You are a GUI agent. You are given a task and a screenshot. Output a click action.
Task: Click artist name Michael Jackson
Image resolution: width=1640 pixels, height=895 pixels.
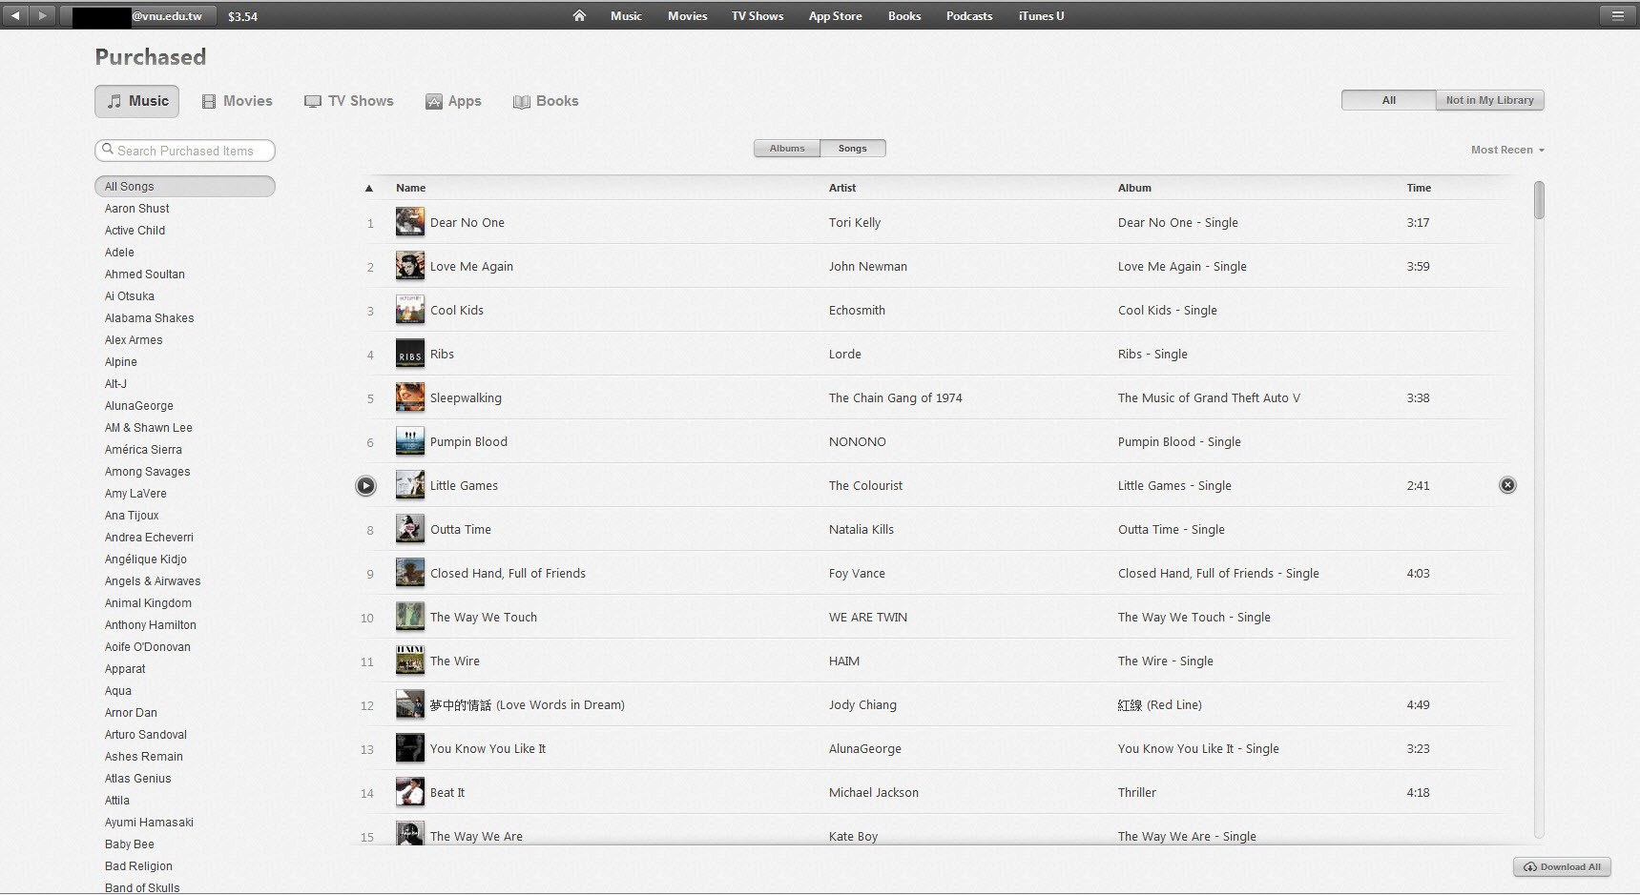[874, 793]
